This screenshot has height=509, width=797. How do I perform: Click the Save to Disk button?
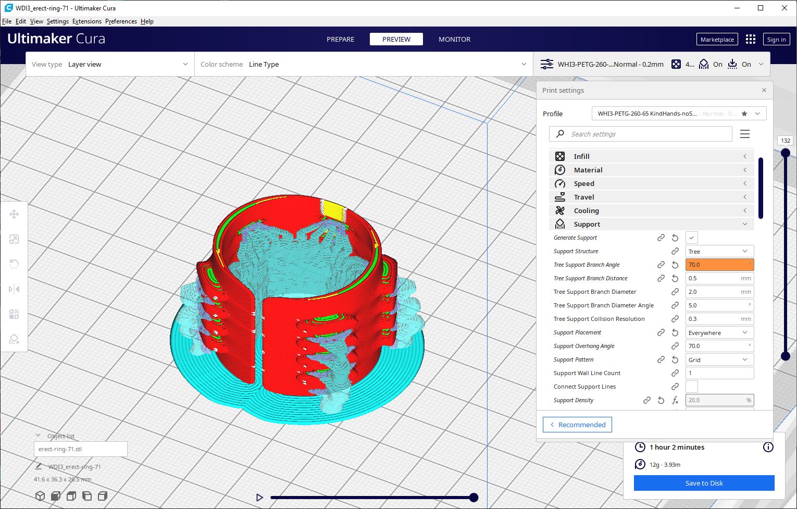704,483
